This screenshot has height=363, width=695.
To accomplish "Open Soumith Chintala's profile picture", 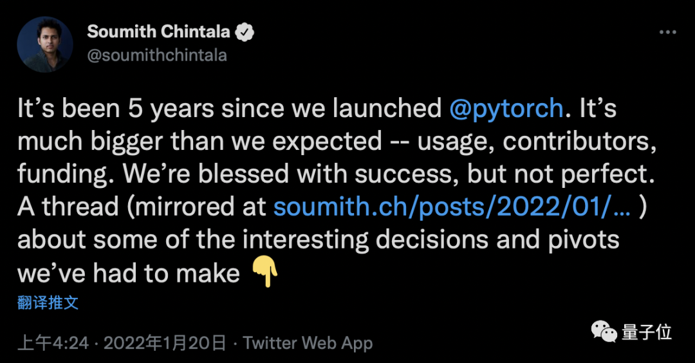I will [44, 44].
